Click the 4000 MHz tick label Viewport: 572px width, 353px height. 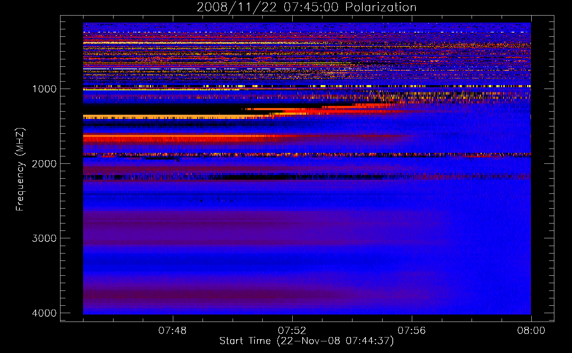[44, 313]
